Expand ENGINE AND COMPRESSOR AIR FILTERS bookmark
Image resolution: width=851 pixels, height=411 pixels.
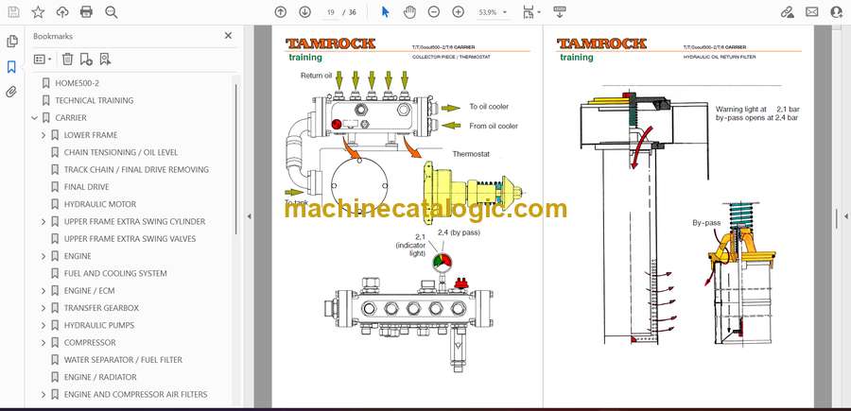click(x=43, y=395)
